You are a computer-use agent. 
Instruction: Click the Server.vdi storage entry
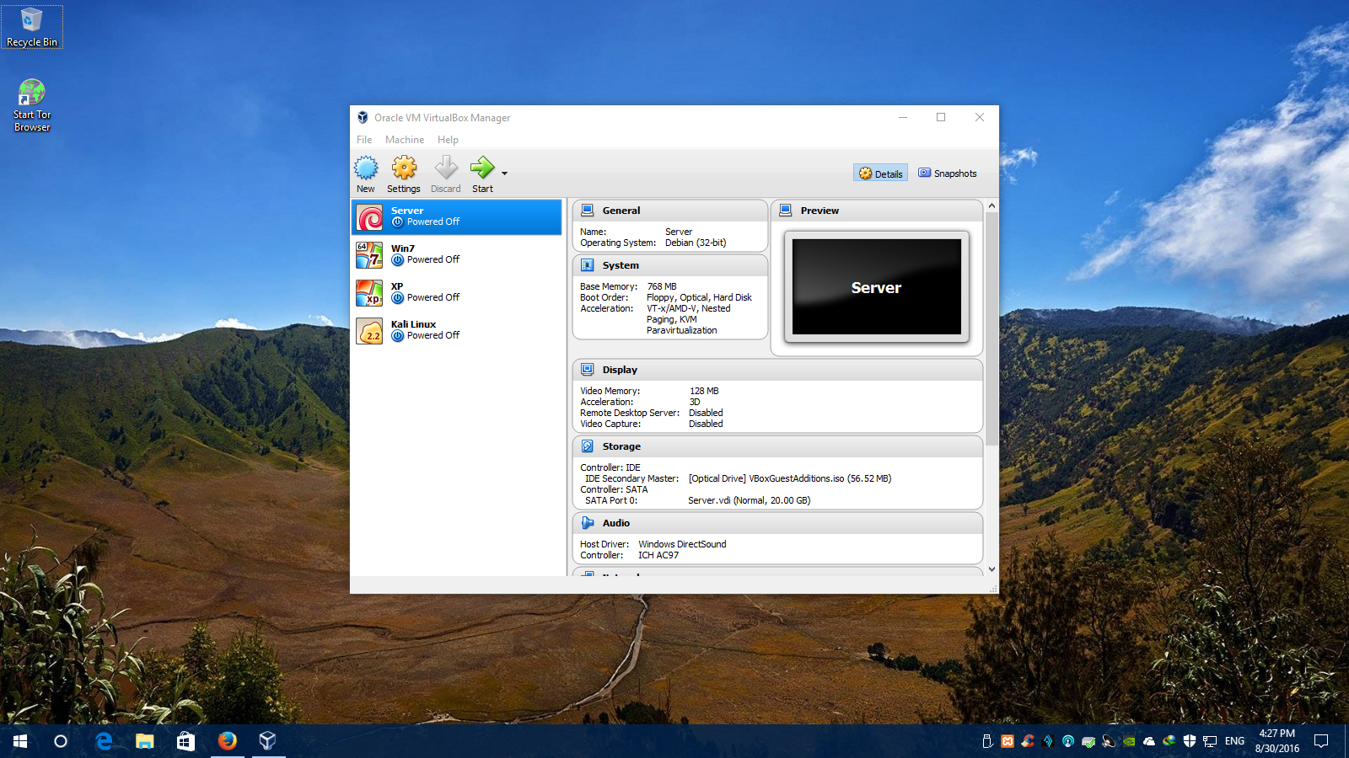(749, 500)
